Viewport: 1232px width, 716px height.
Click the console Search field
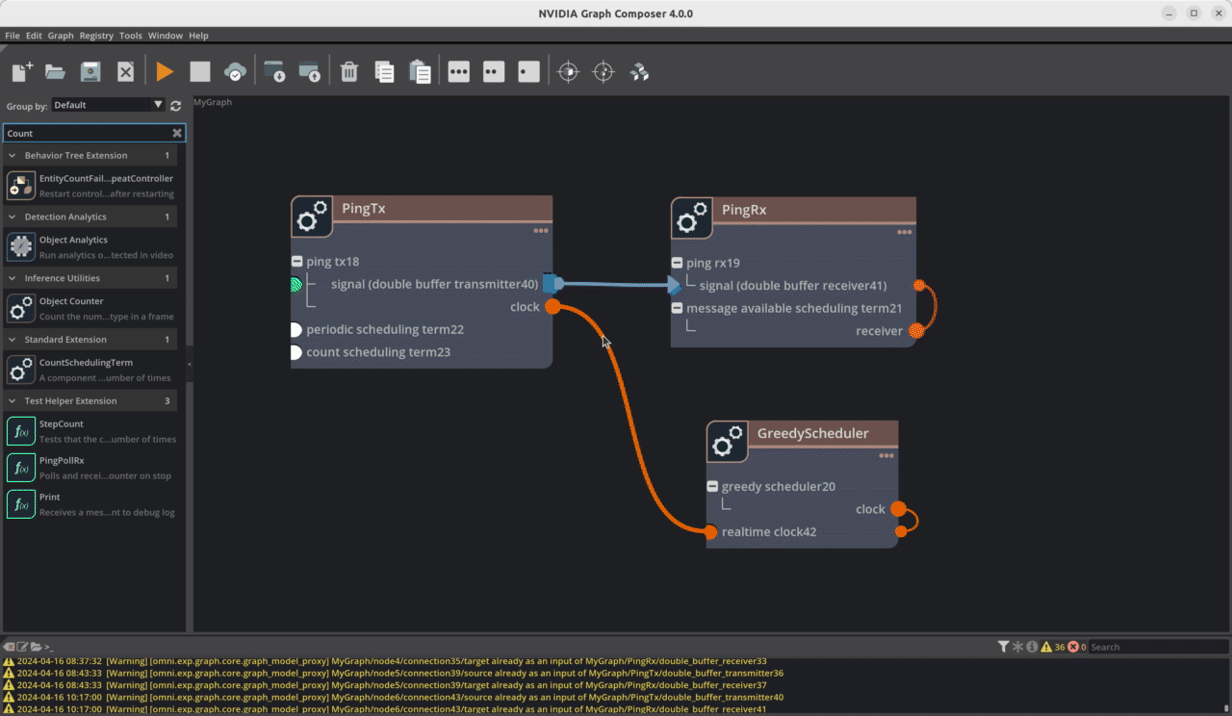[x=1159, y=647]
